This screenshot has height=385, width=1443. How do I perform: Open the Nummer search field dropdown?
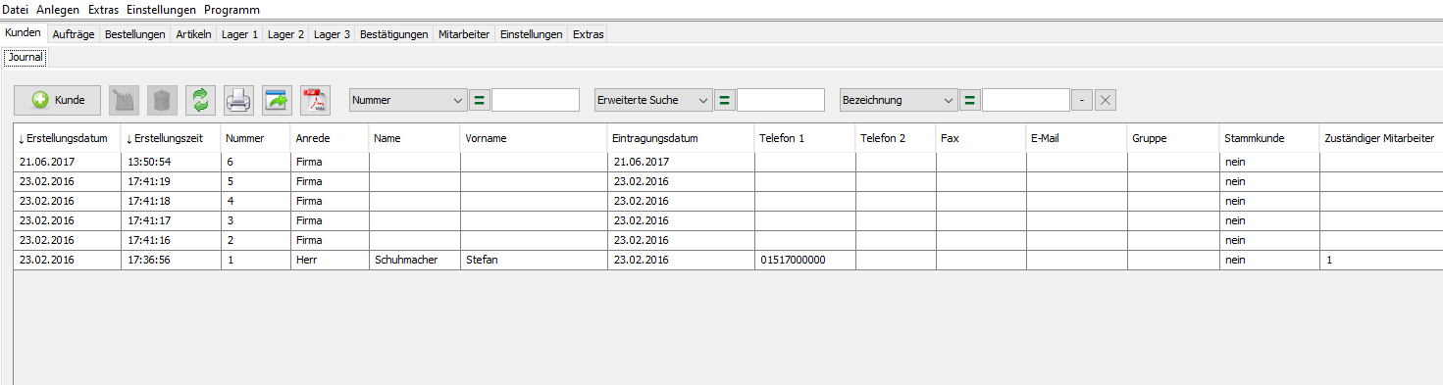408,100
